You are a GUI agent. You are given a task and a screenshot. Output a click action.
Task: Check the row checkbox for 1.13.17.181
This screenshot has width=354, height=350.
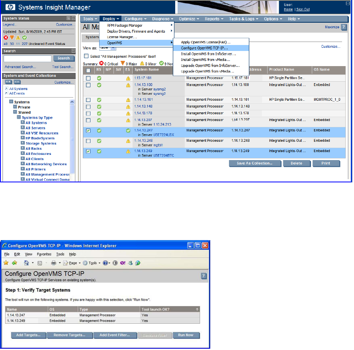[x=88, y=78]
